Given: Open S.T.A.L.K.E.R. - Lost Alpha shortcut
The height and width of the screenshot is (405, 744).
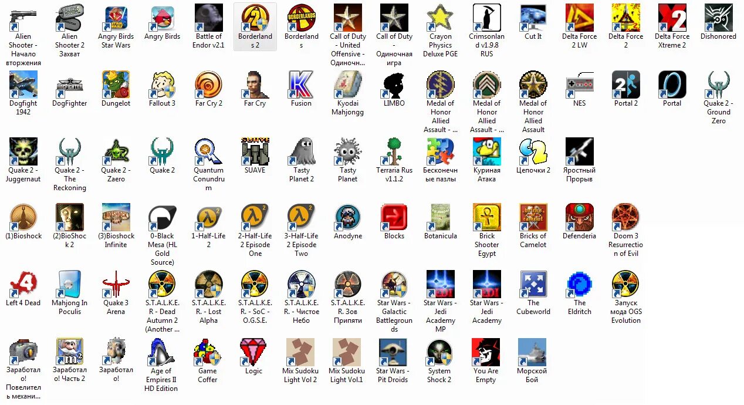Looking at the screenshot, I should click(209, 284).
